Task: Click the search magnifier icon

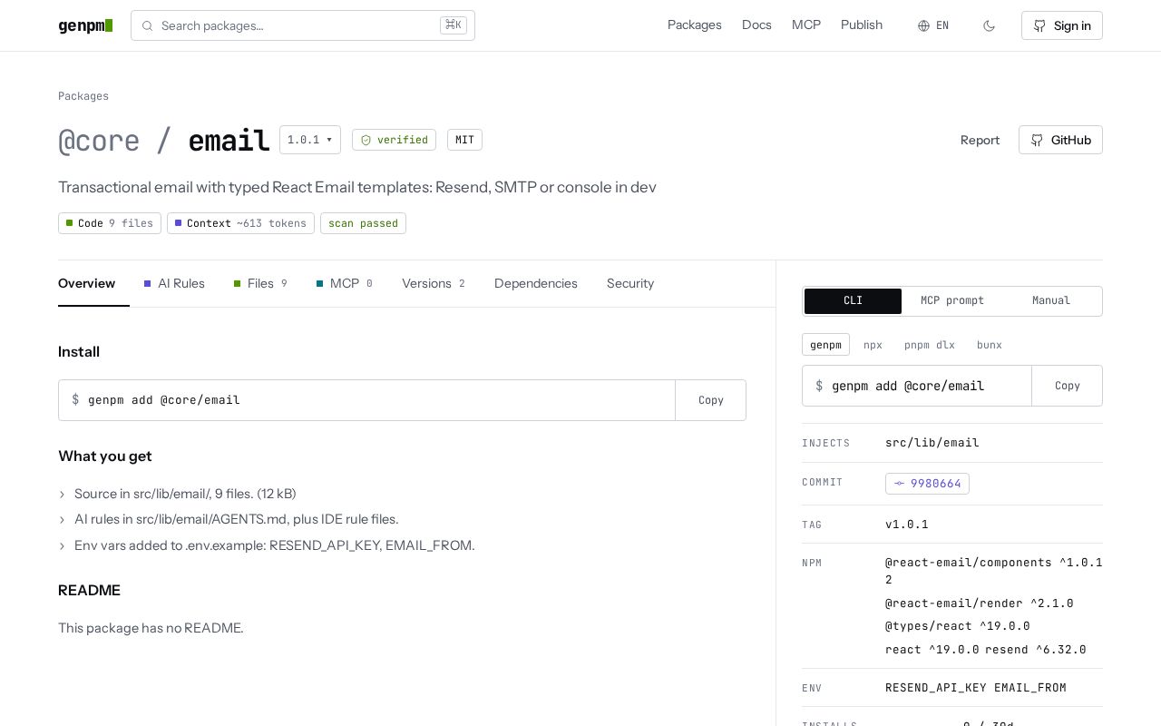Action: pos(147,25)
